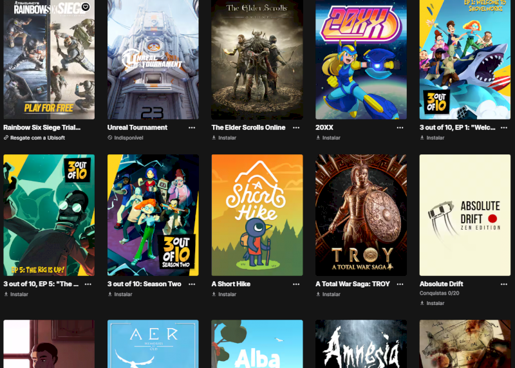Open the Unreal Tournament cover art

tap(153, 59)
